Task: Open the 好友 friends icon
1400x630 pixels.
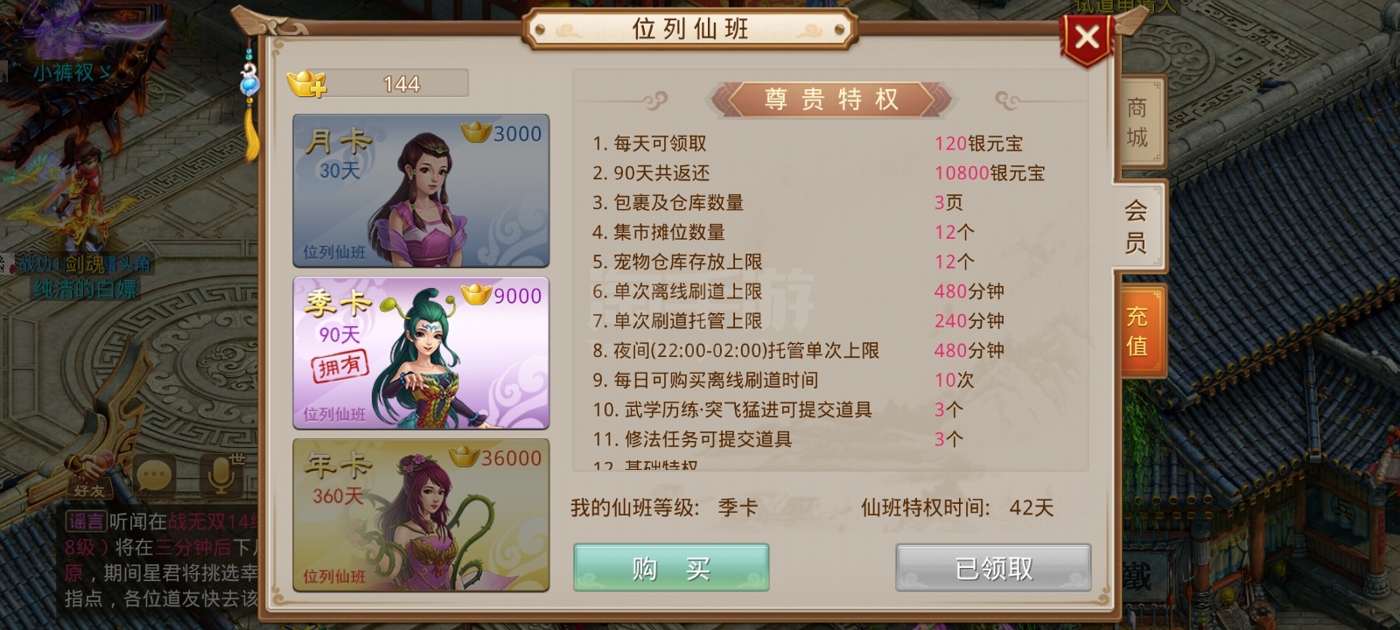Action: point(88,478)
